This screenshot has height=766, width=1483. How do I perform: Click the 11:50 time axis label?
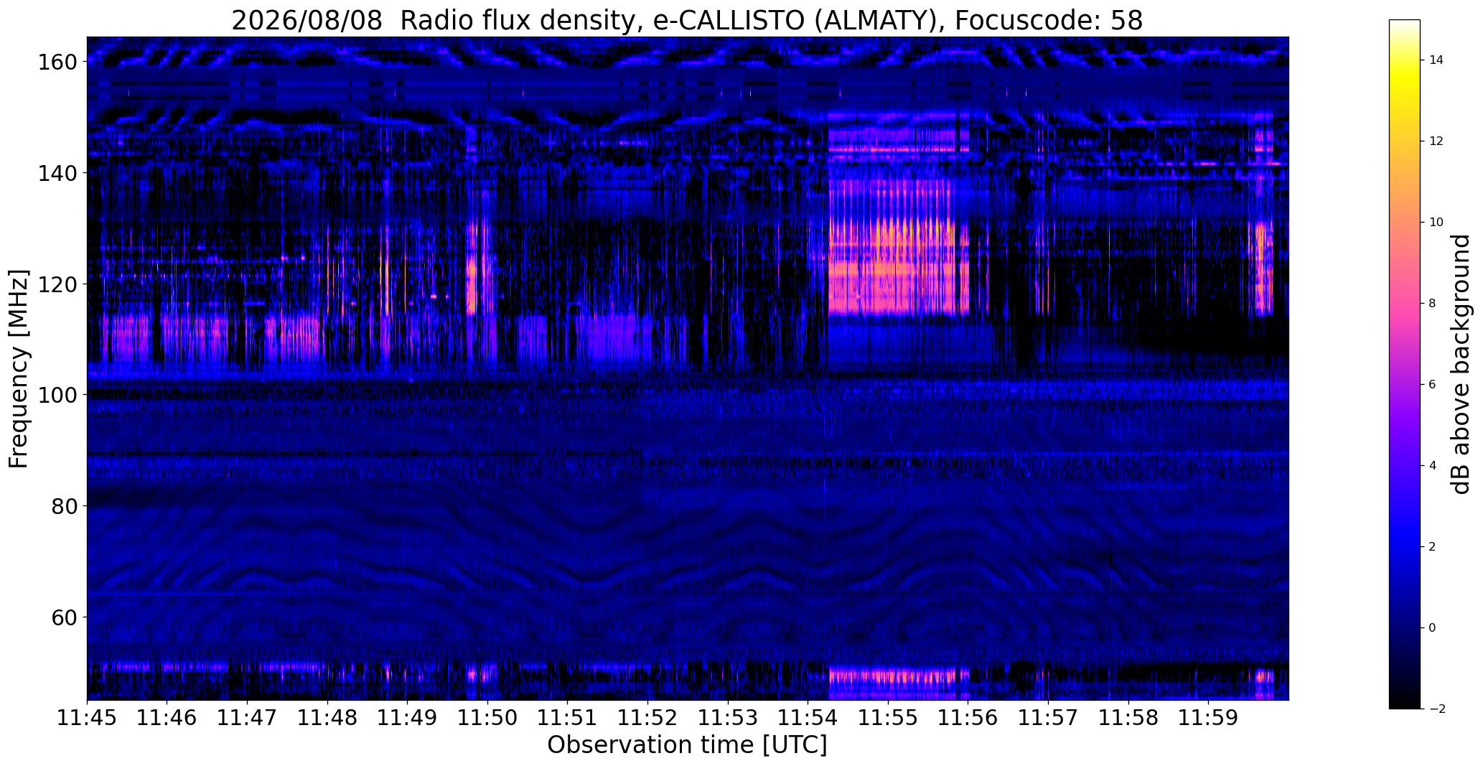(487, 718)
